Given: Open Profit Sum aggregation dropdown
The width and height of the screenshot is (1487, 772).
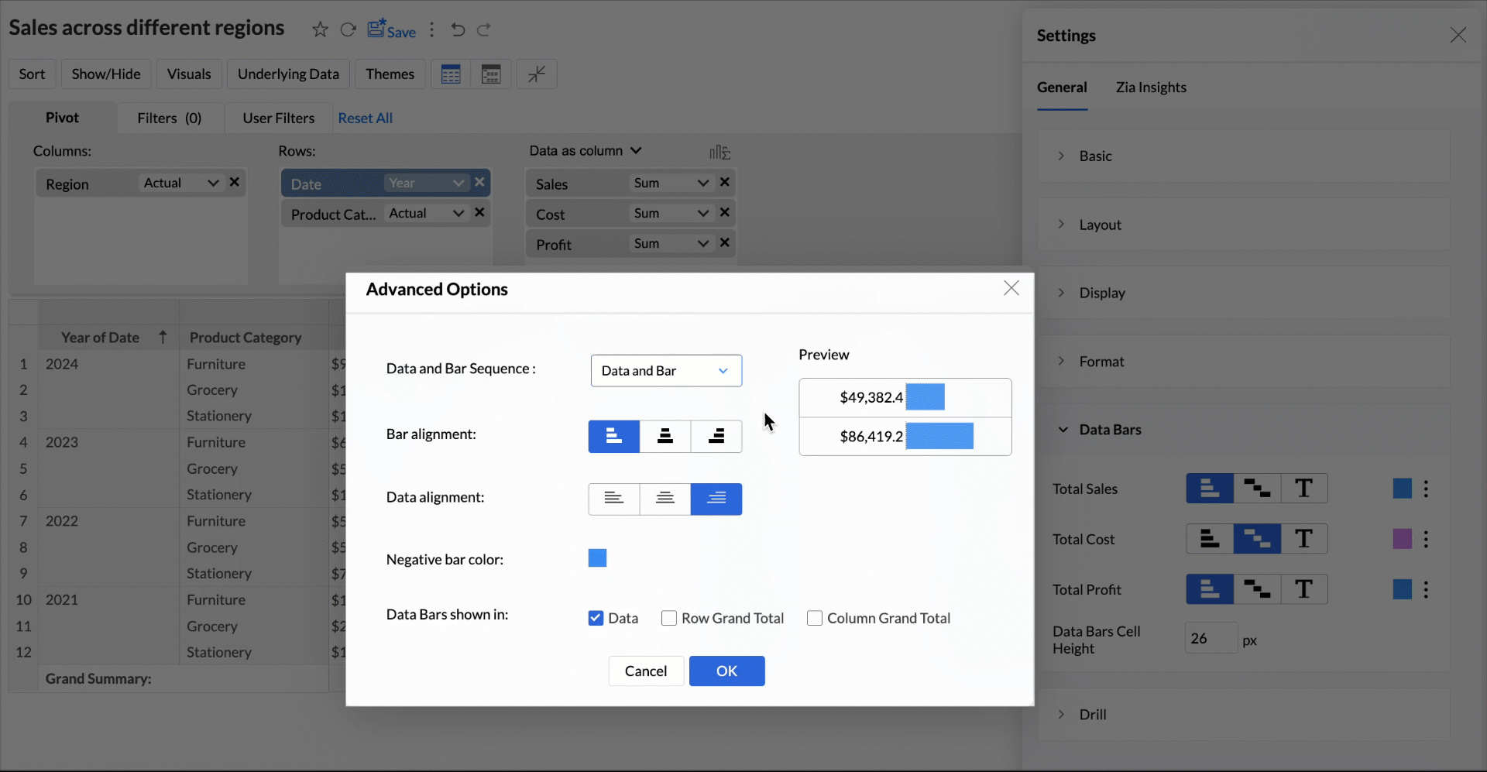Looking at the screenshot, I should click(x=671, y=244).
